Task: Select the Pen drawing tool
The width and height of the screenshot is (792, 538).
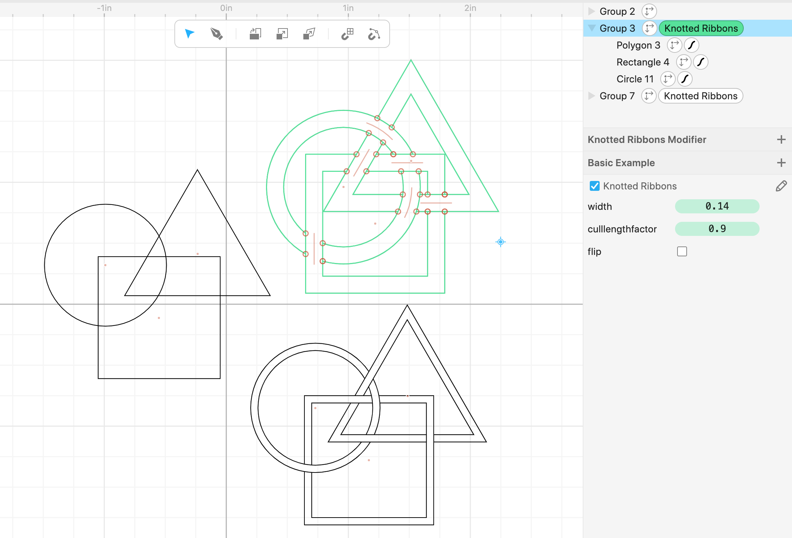Action: coord(216,34)
